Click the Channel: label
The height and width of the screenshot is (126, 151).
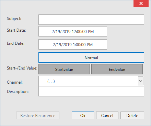pyautogui.click(x=15, y=82)
